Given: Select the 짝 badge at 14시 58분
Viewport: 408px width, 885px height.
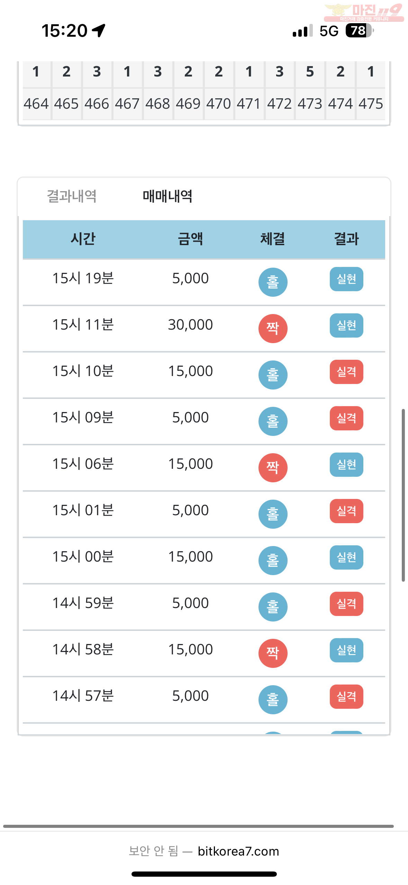Looking at the screenshot, I should [x=273, y=653].
